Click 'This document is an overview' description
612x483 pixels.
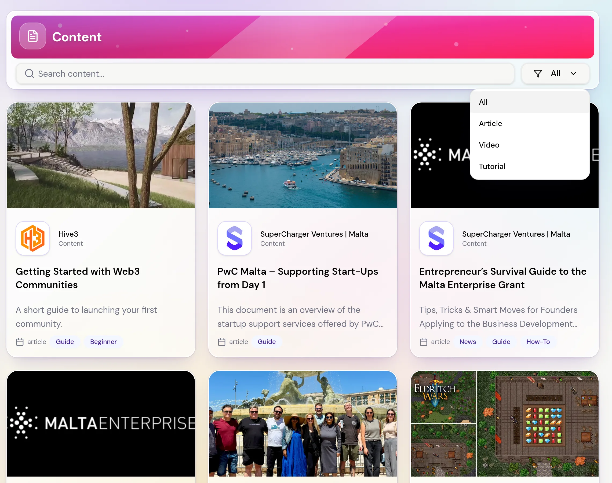301,317
